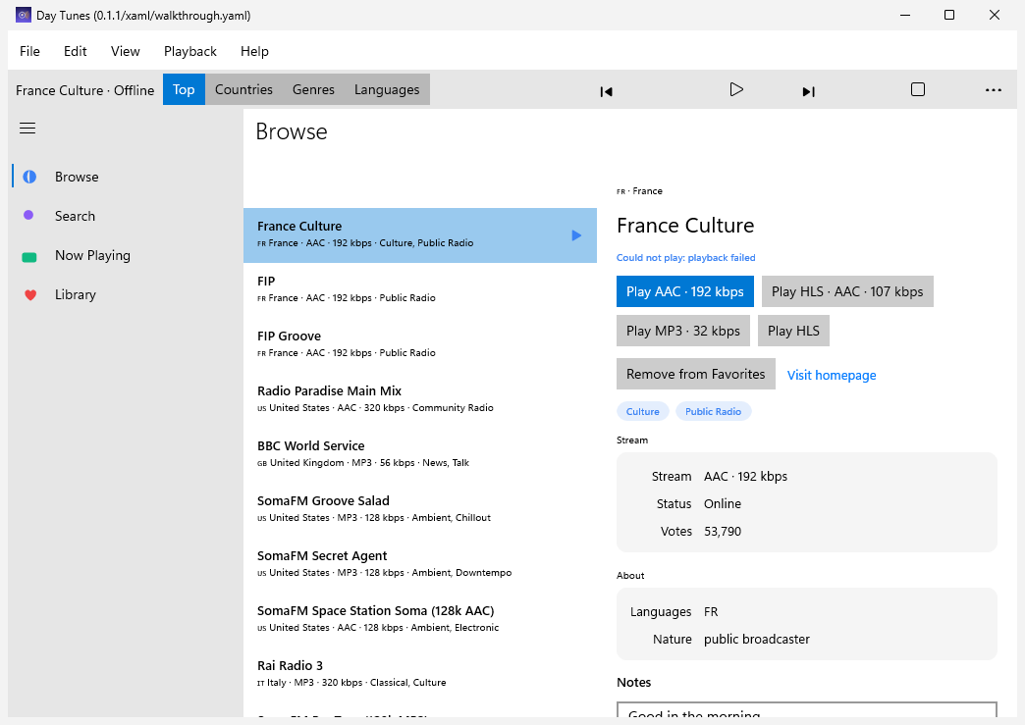This screenshot has width=1025, height=725.
Task: Click the Culture tag chip
Action: [642, 411]
